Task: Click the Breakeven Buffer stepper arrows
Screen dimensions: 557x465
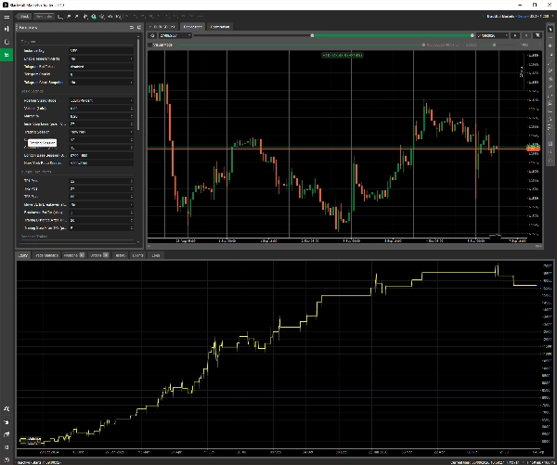Action: point(132,213)
